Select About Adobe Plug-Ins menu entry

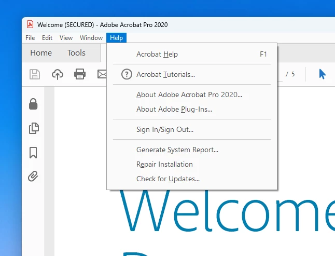[192, 109]
